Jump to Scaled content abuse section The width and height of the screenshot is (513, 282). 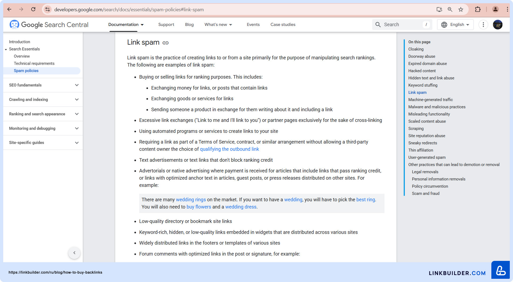pyautogui.click(x=427, y=121)
